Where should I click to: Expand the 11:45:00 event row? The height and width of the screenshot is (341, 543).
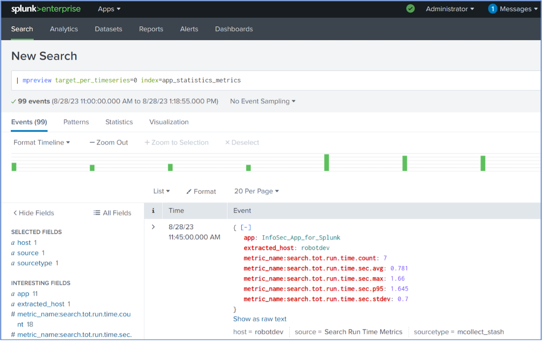[x=153, y=227]
